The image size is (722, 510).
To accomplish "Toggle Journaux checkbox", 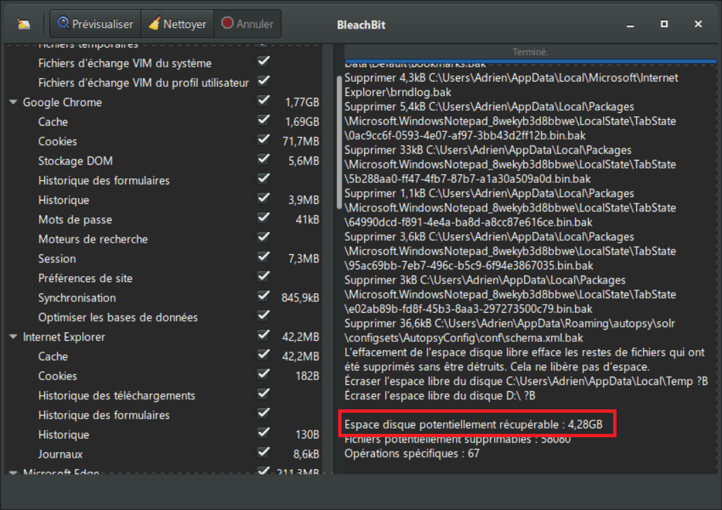I will [x=263, y=453].
